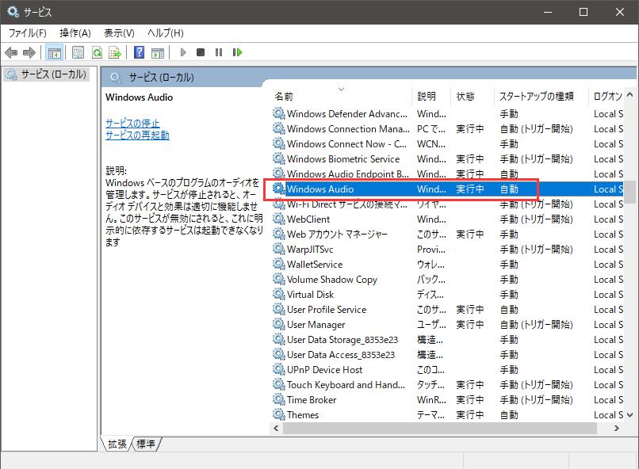Sort by the 説明 column header
The height and width of the screenshot is (469, 639).
click(431, 96)
